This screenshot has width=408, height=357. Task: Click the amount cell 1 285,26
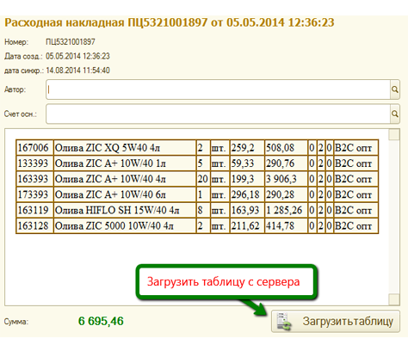286,210
